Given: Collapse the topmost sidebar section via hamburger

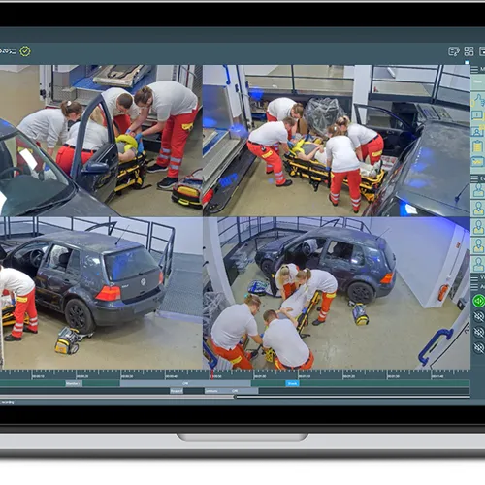Looking at the screenshot, I should tap(474, 69).
